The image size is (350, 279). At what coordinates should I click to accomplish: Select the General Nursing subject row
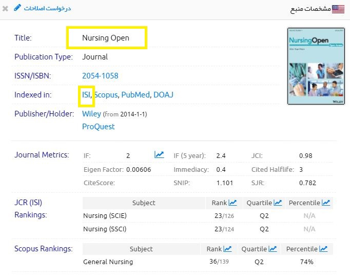click(x=108, y=262)
